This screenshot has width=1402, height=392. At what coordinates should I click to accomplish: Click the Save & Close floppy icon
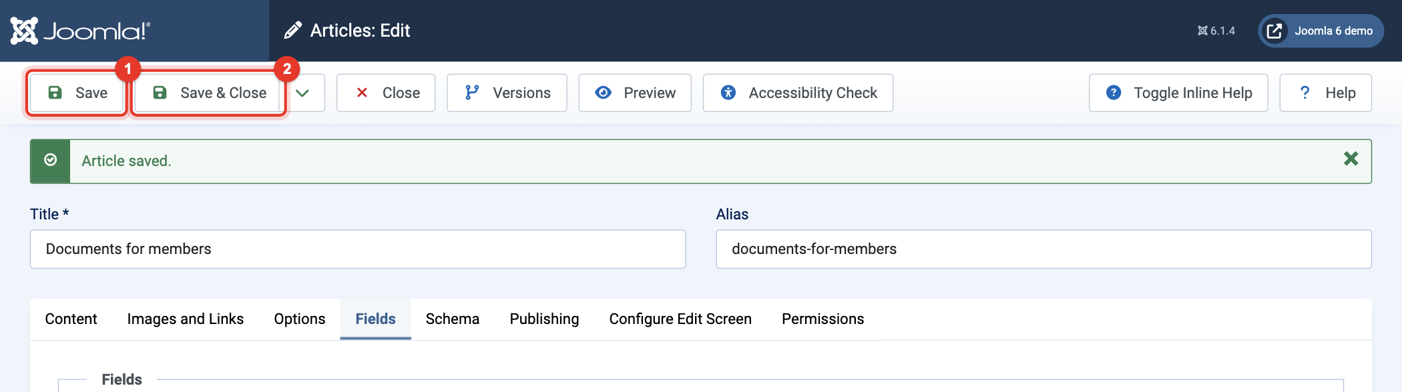(160, 93)
